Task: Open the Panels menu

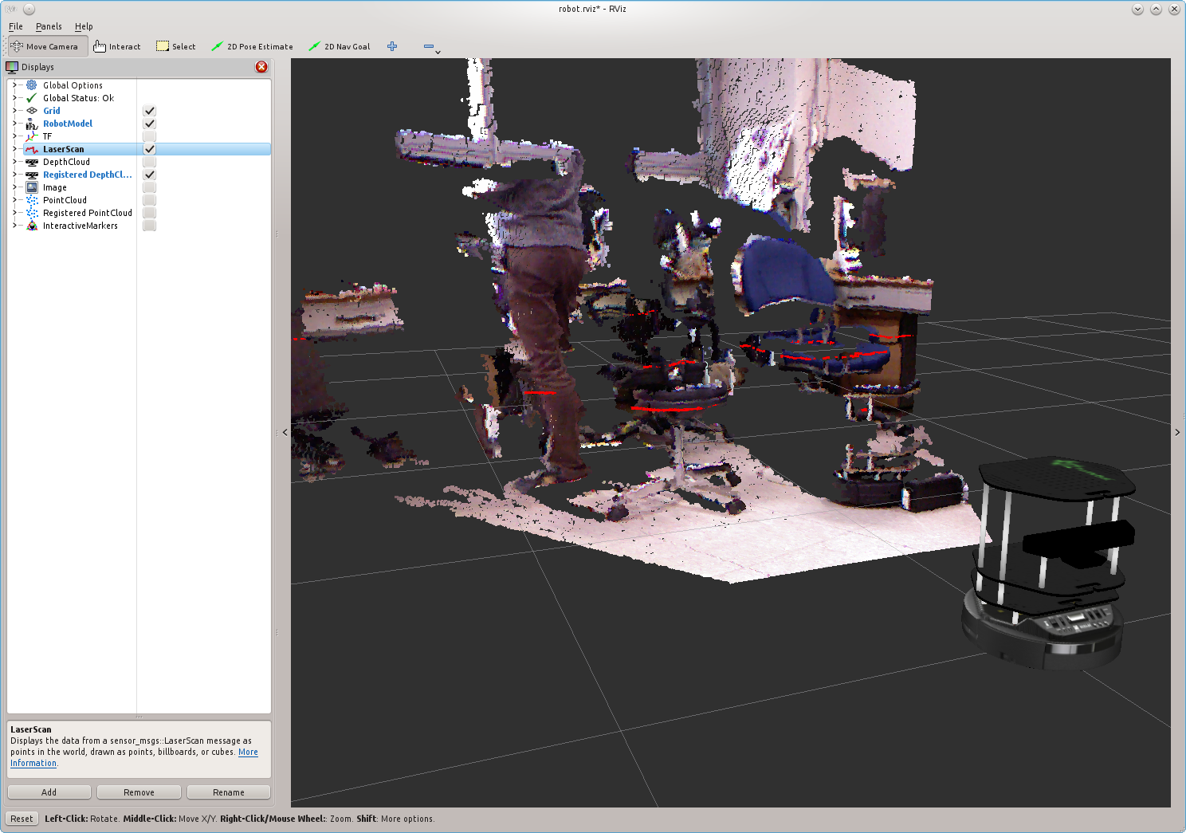Action: (49, 26)
